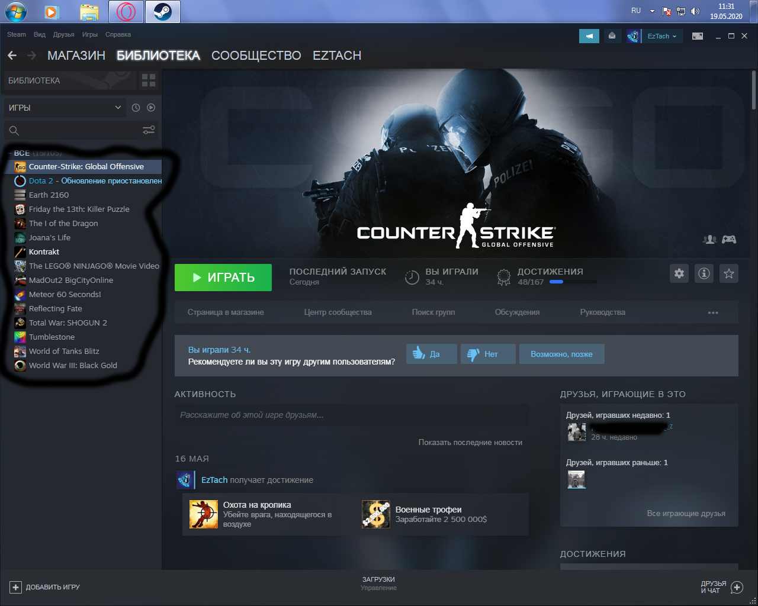This screenshot has width=758, height=606.
Task: Open more options ellipsis in links bar
Action: pos(713,312)
